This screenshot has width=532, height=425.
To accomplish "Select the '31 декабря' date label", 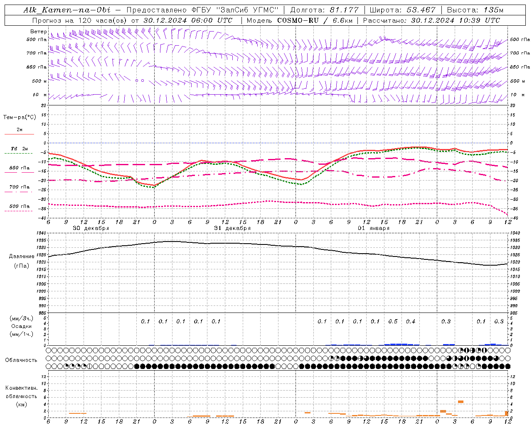I will (232, 228).
